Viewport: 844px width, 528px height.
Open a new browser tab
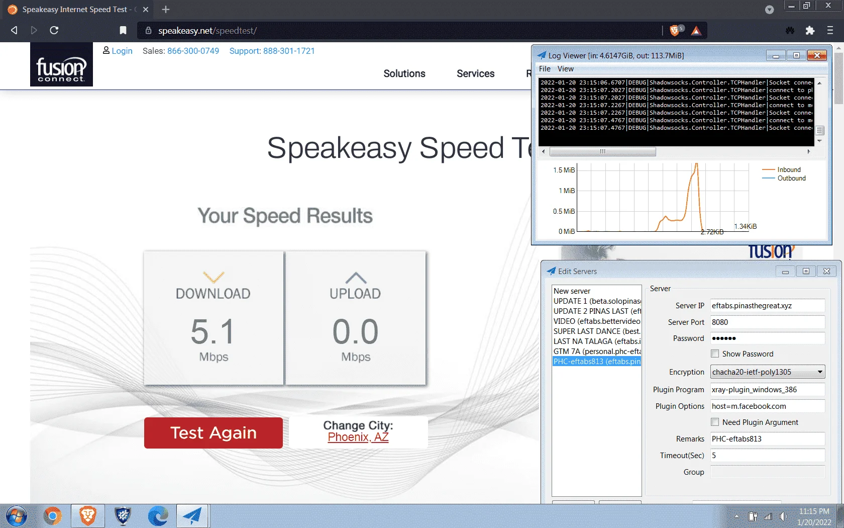pos(166,9)
